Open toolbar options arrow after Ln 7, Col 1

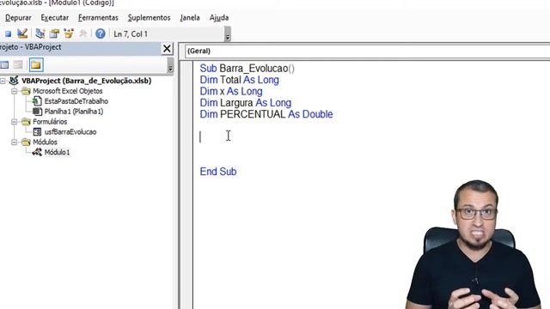point(228,34)
